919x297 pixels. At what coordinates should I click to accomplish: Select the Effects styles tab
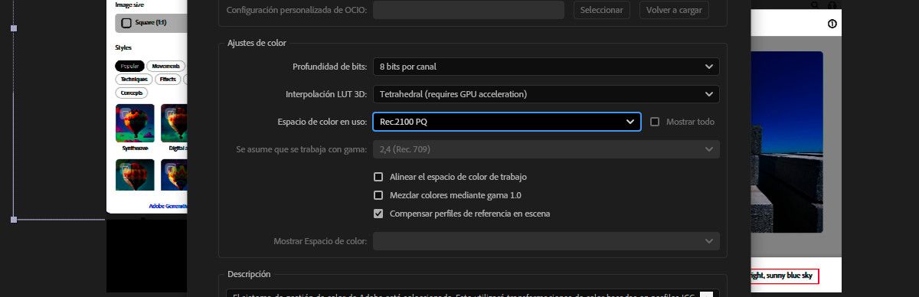point(168,79)
